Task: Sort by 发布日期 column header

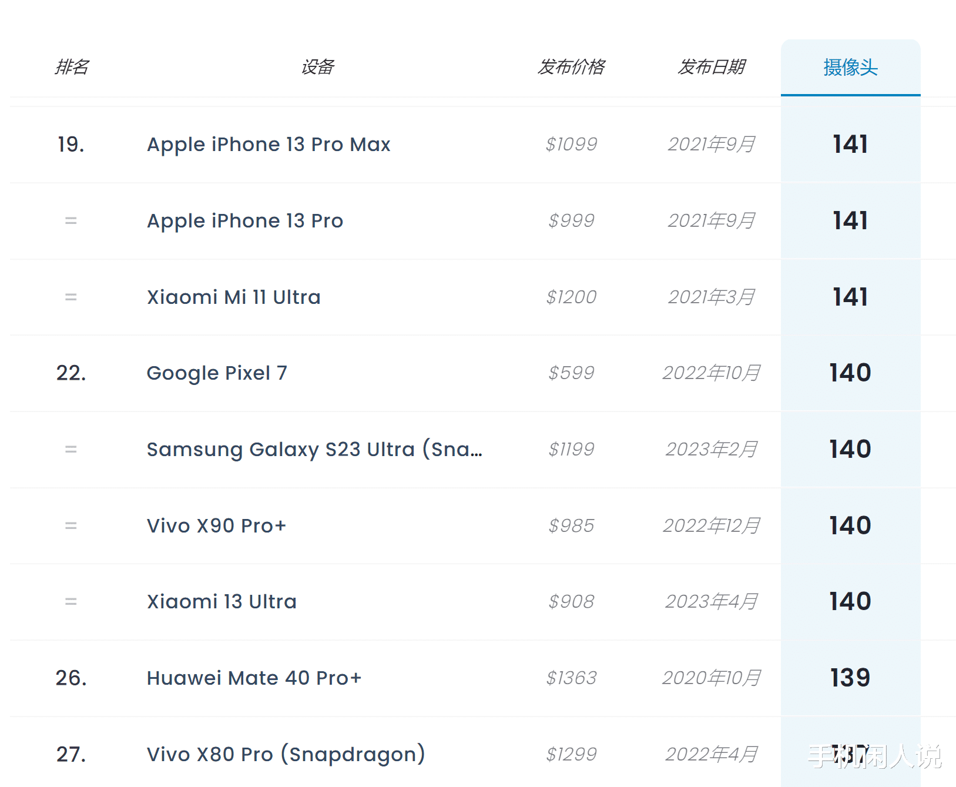Action: pos(711,67)
